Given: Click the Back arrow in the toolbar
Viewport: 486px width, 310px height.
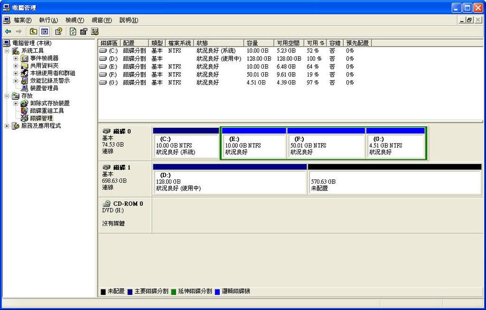Looking at the screenshot, I should coord(8,31).
